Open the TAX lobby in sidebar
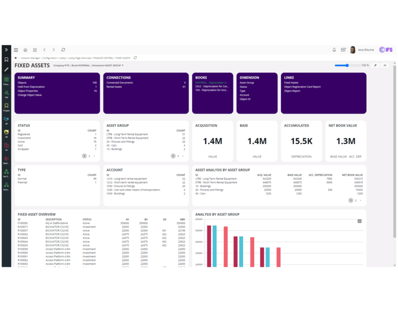Image resolution: width=398 pixels, height=312 pixels. pyautogui.click(x=6, y=94)
